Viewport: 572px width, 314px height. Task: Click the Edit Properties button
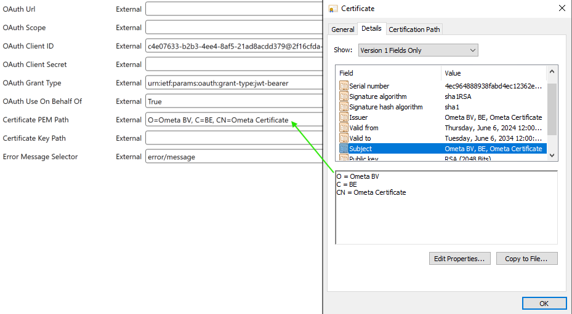tap(459, 259)
